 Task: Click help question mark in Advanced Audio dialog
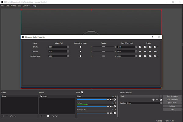pyautogui.click(x=152, y=37)
